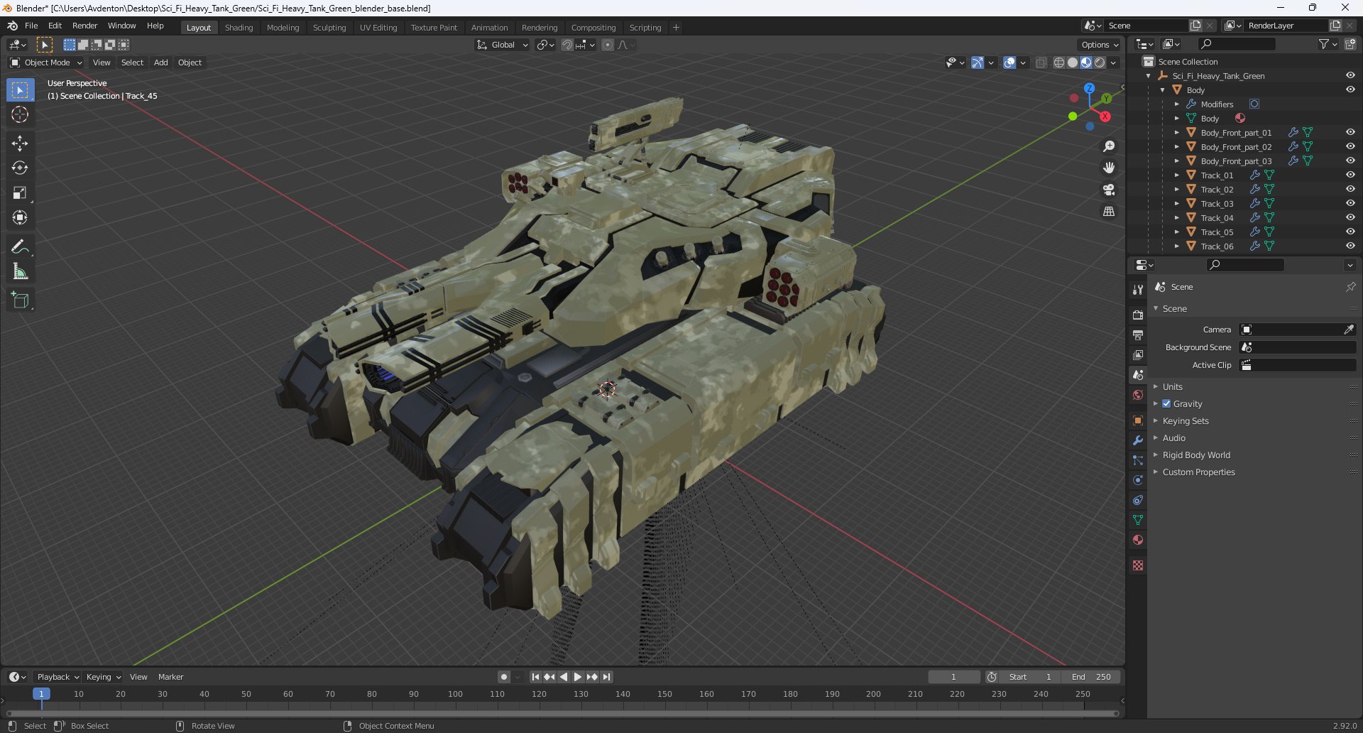This screenshot has width=1363, height=733.
Task: Toggle the camera view icon
Action: click(1109, 190)
